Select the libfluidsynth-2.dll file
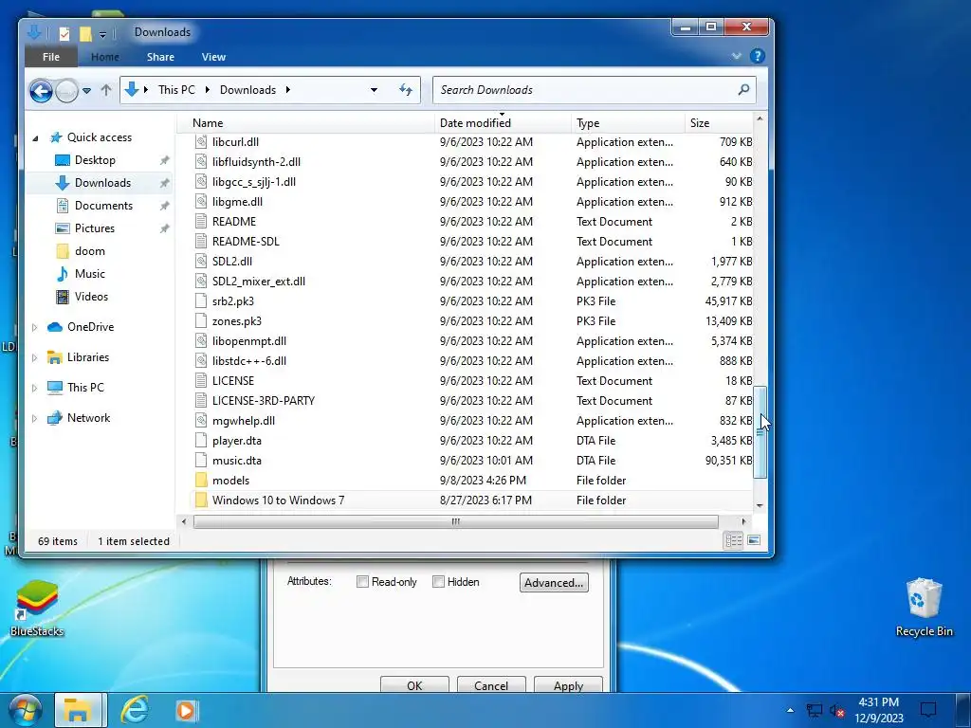The image size is (971, 728). coord(256,161)
